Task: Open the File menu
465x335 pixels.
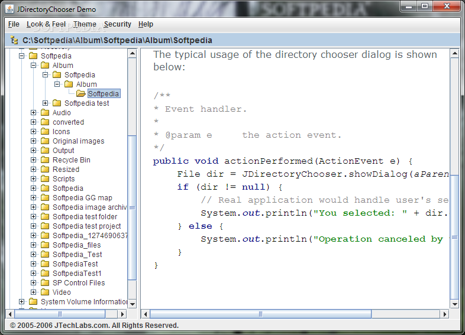Action: 14,24
